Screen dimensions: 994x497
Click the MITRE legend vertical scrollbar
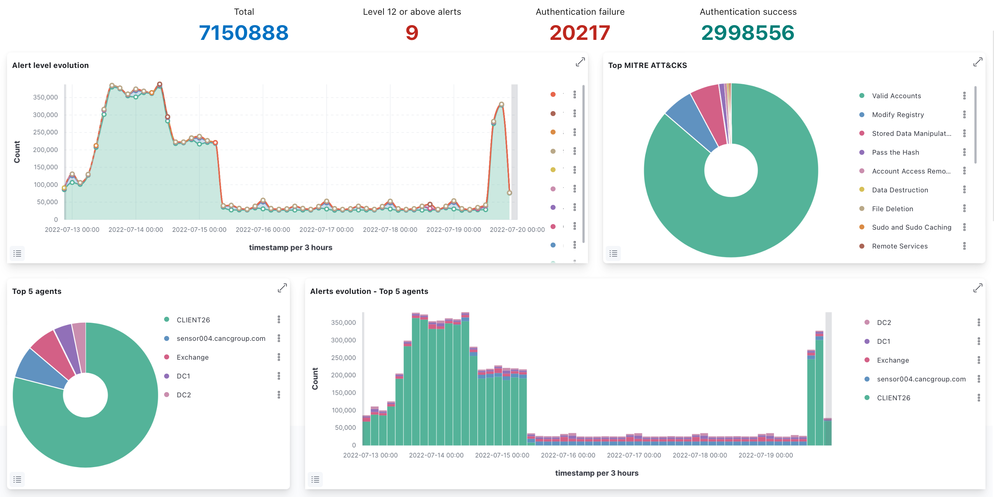(975, 125)
